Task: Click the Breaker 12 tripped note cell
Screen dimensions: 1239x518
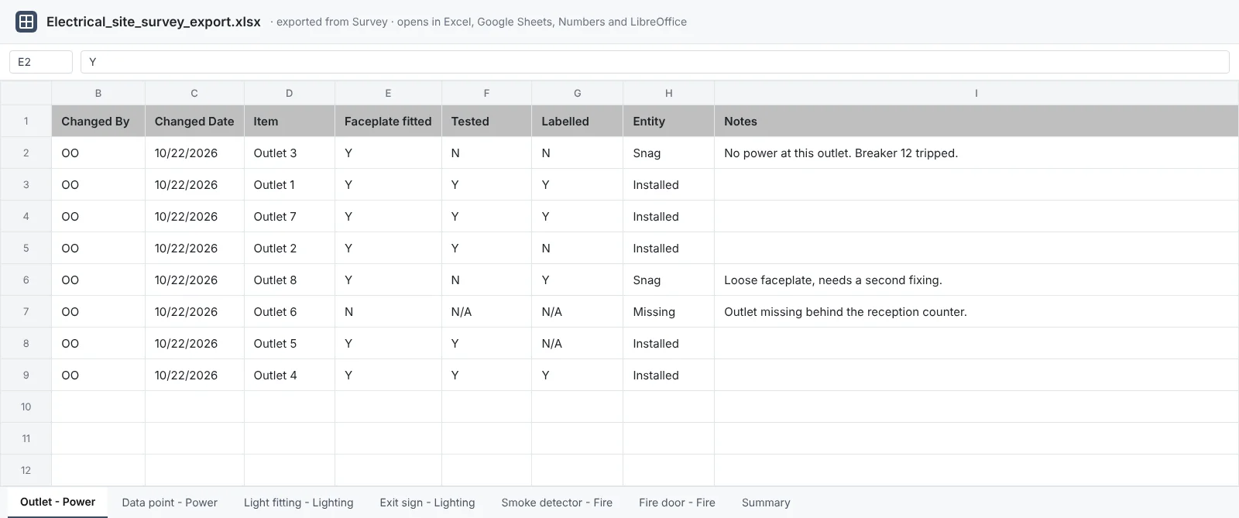Action: (976, 153)
